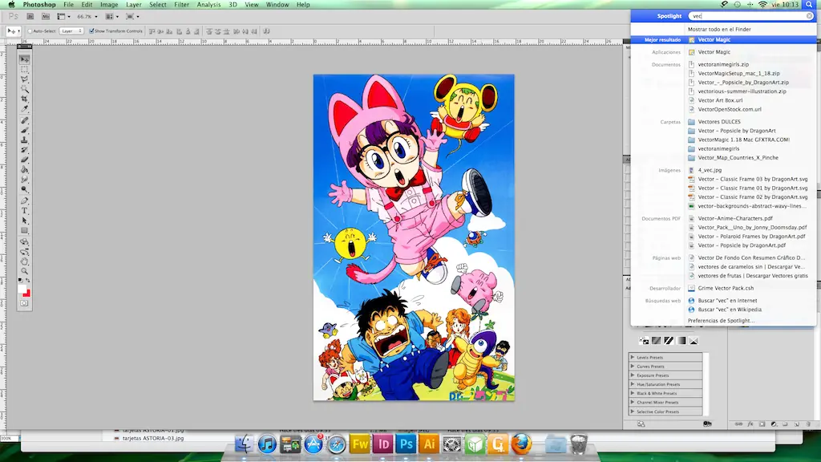Select the 3D Rotate tool
This screenshot has height=462, width=821.
click(25, 242)
